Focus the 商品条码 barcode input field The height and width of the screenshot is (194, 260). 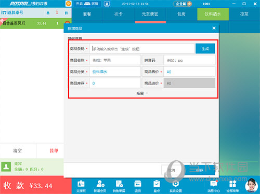(x=142, y=49)
